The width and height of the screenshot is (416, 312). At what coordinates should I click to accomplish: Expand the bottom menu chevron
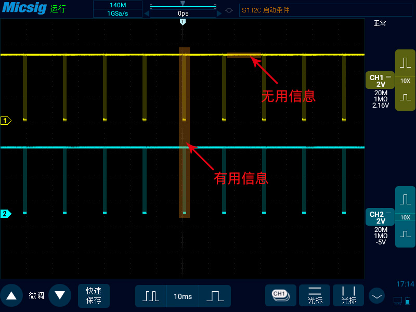click(376, 295)
